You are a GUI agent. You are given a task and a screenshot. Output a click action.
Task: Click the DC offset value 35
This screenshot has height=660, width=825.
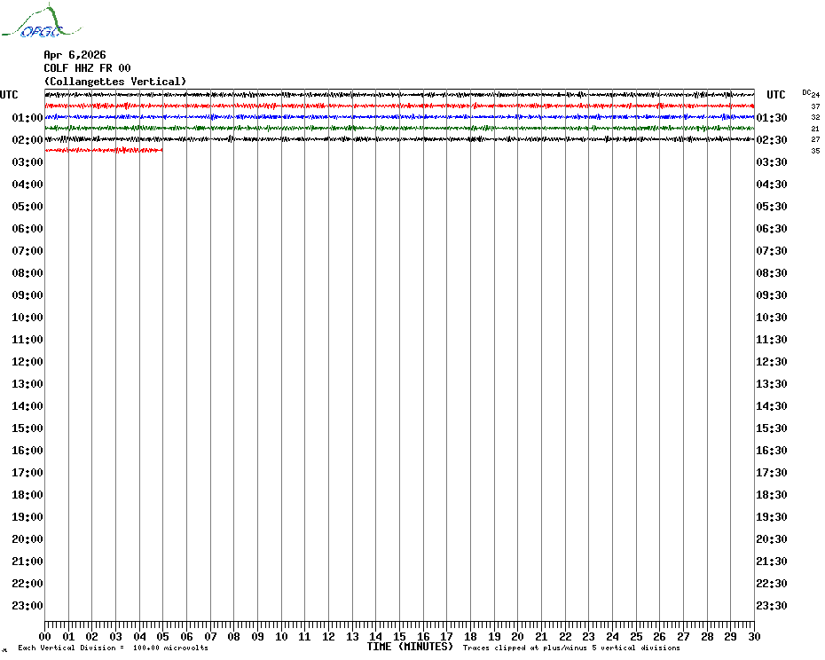(x=815, y=151)
